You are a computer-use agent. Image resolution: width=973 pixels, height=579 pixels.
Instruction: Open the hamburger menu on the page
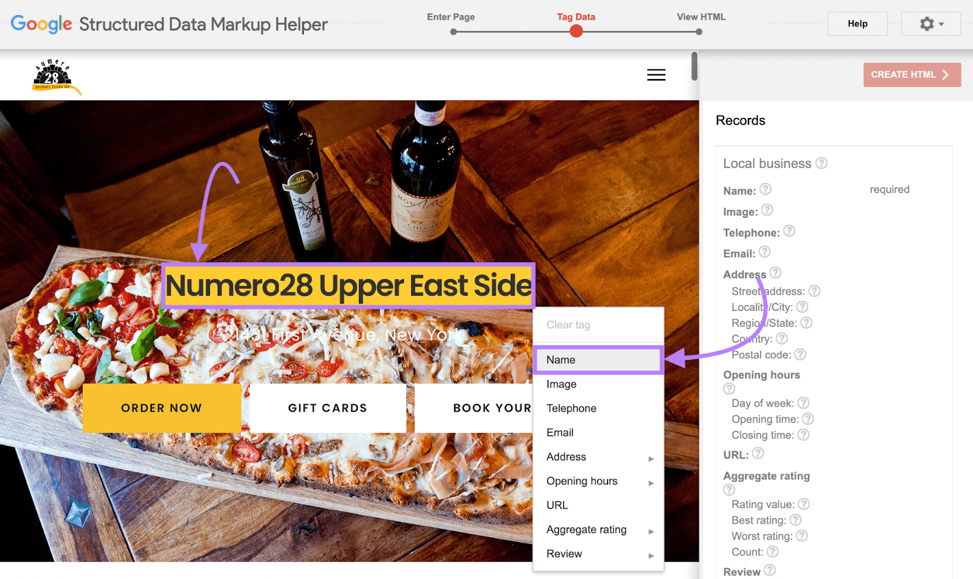[656, 75]
